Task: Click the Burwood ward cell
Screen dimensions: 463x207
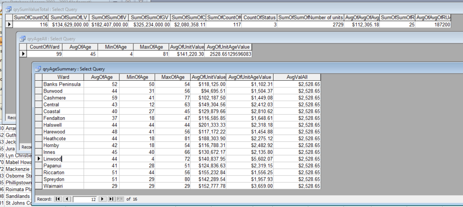Action: point(63,91)
